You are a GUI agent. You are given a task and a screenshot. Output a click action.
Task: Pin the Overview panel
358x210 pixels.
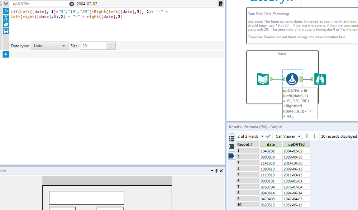click(216, 171)
